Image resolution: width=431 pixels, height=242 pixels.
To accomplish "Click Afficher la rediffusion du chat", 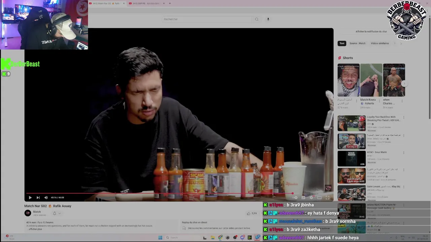I will pos(371,32).
